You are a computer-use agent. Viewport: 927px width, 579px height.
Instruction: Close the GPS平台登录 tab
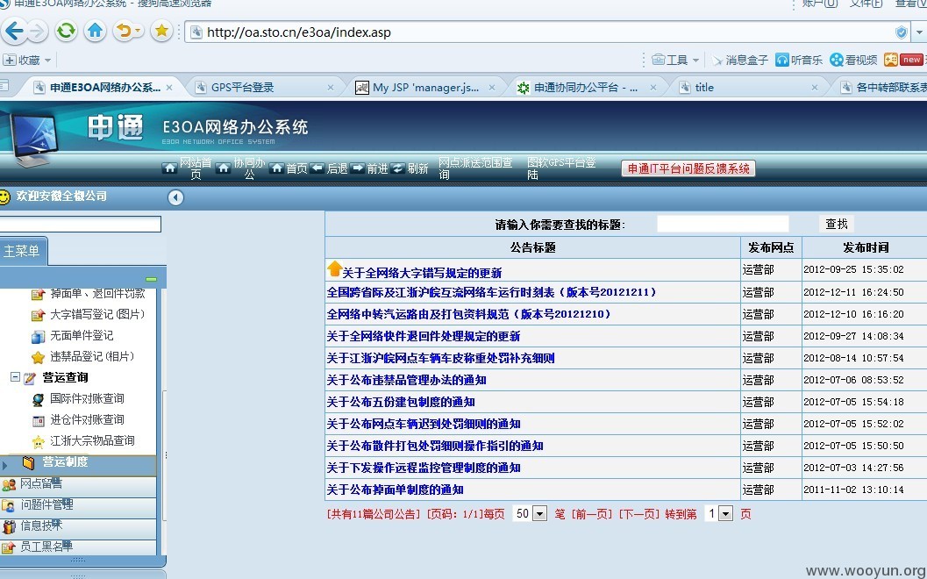(331, 88)
